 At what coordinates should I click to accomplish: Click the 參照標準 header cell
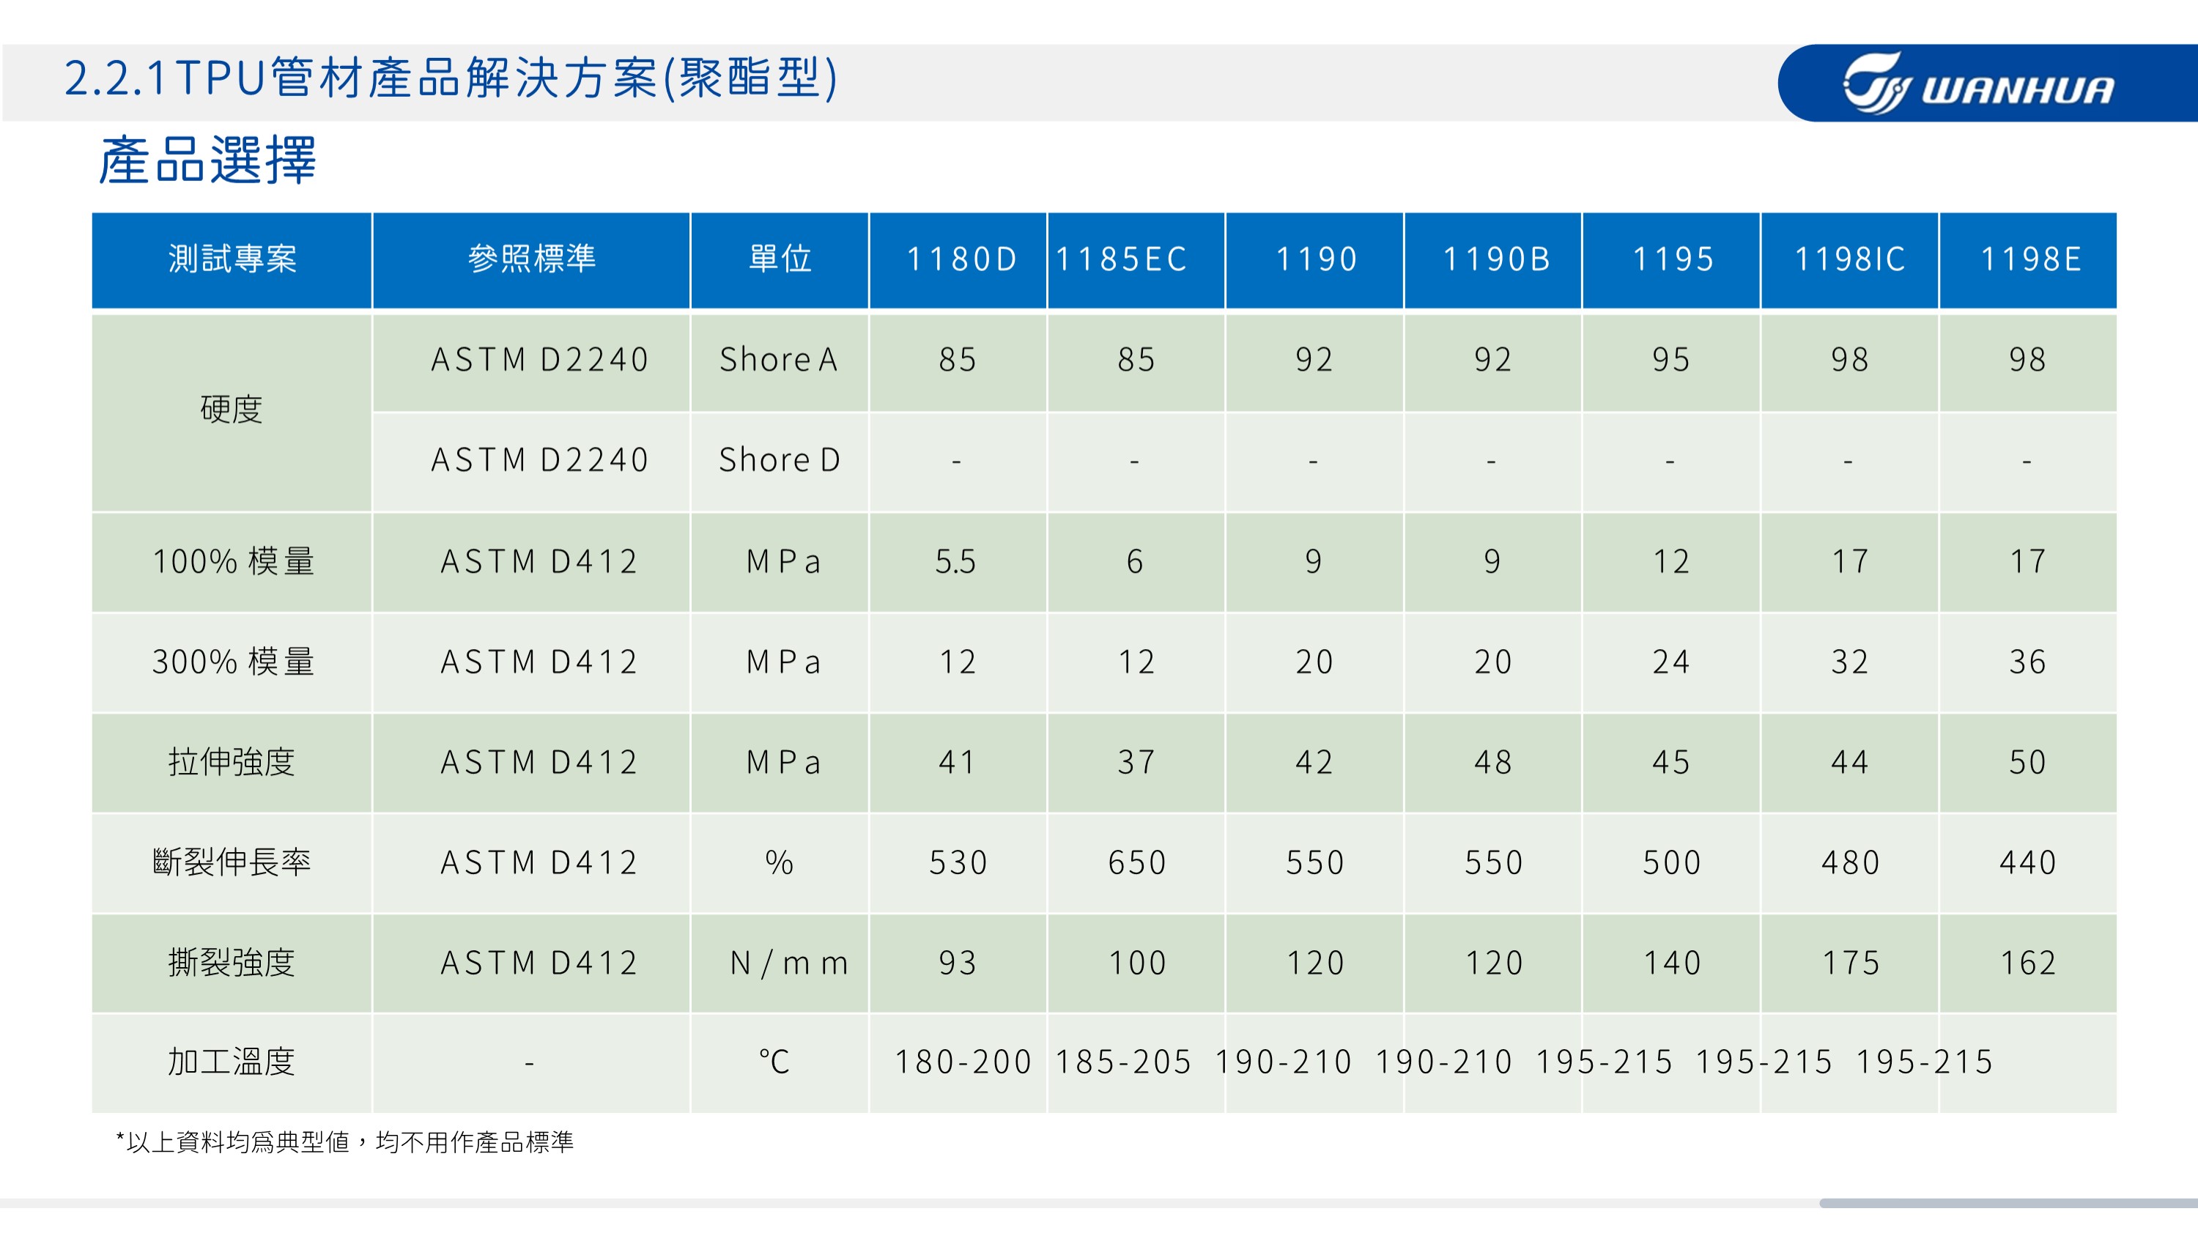click(x=530, y=259)
